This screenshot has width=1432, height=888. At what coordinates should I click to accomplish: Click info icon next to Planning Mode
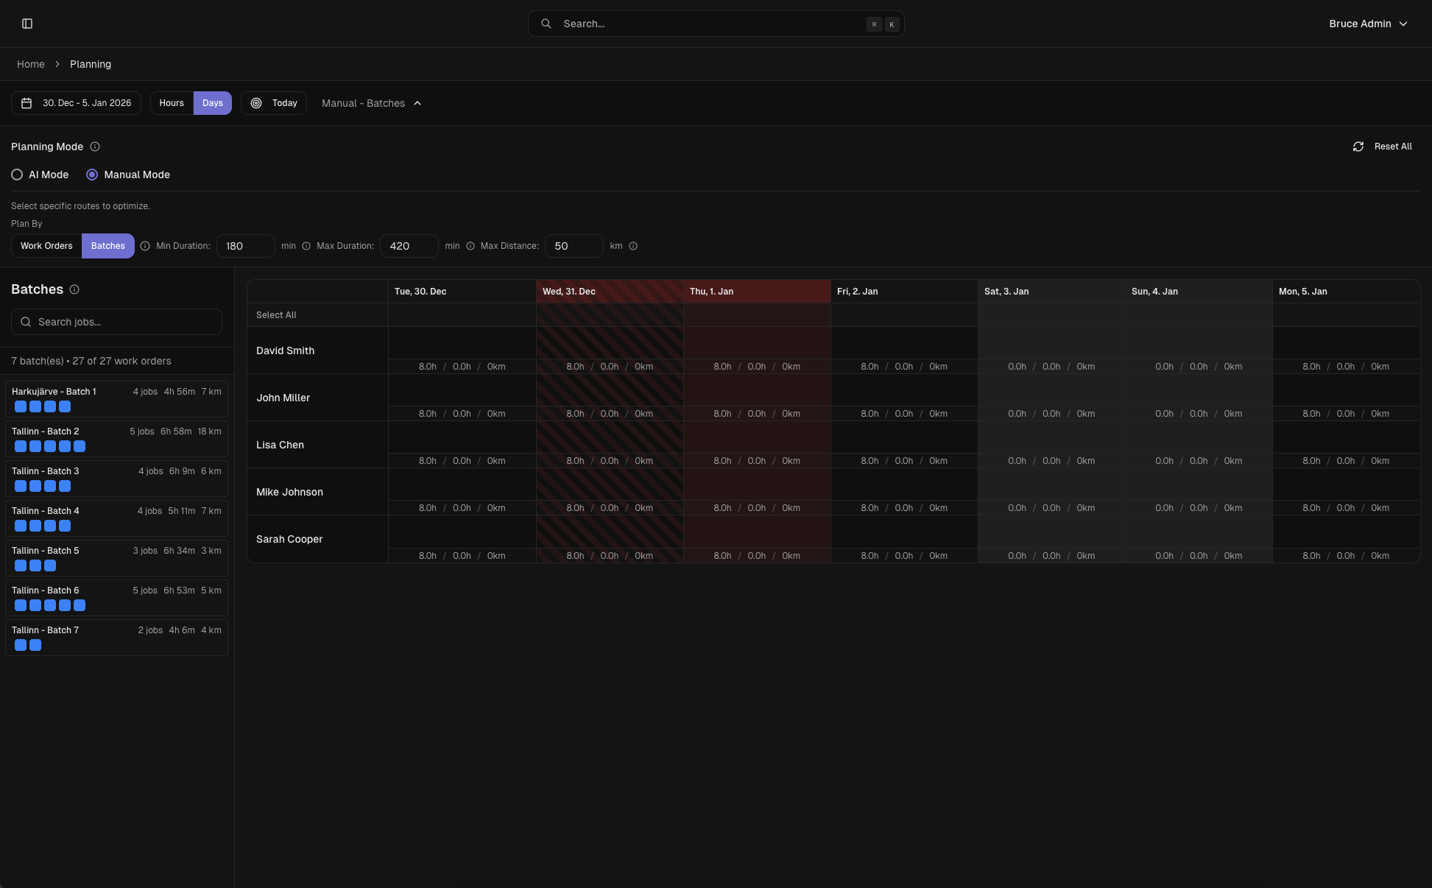click(95, 147)
